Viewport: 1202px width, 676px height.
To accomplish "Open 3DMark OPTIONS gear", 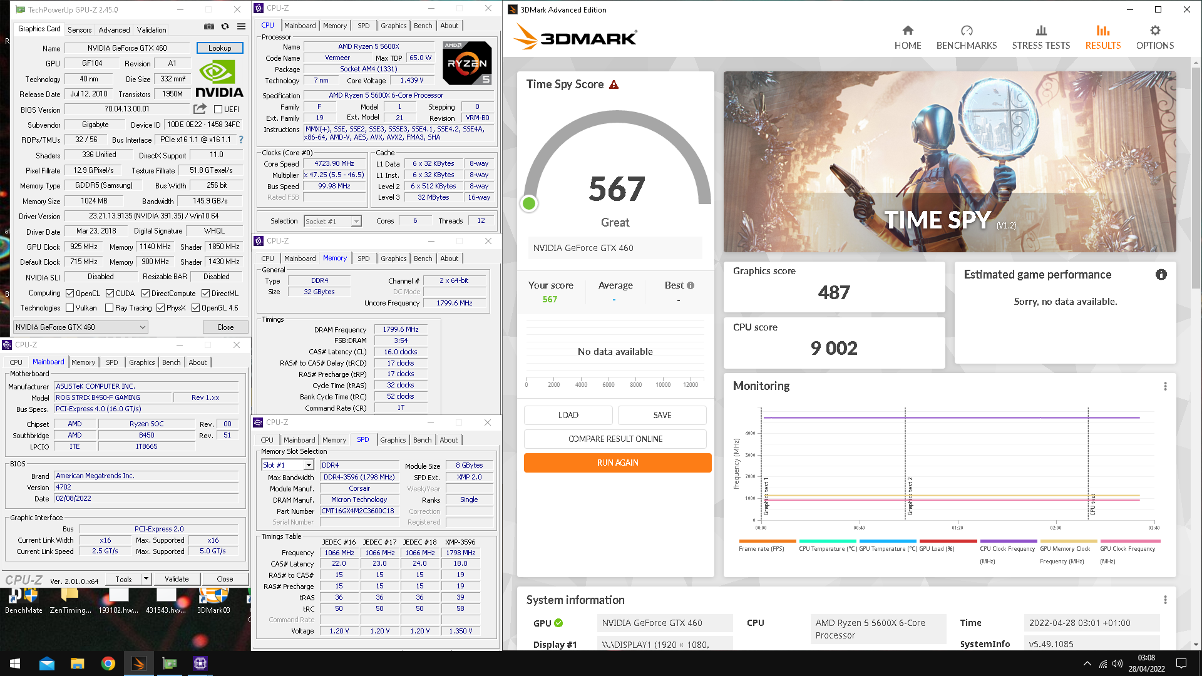I will tap(1155, 38).
